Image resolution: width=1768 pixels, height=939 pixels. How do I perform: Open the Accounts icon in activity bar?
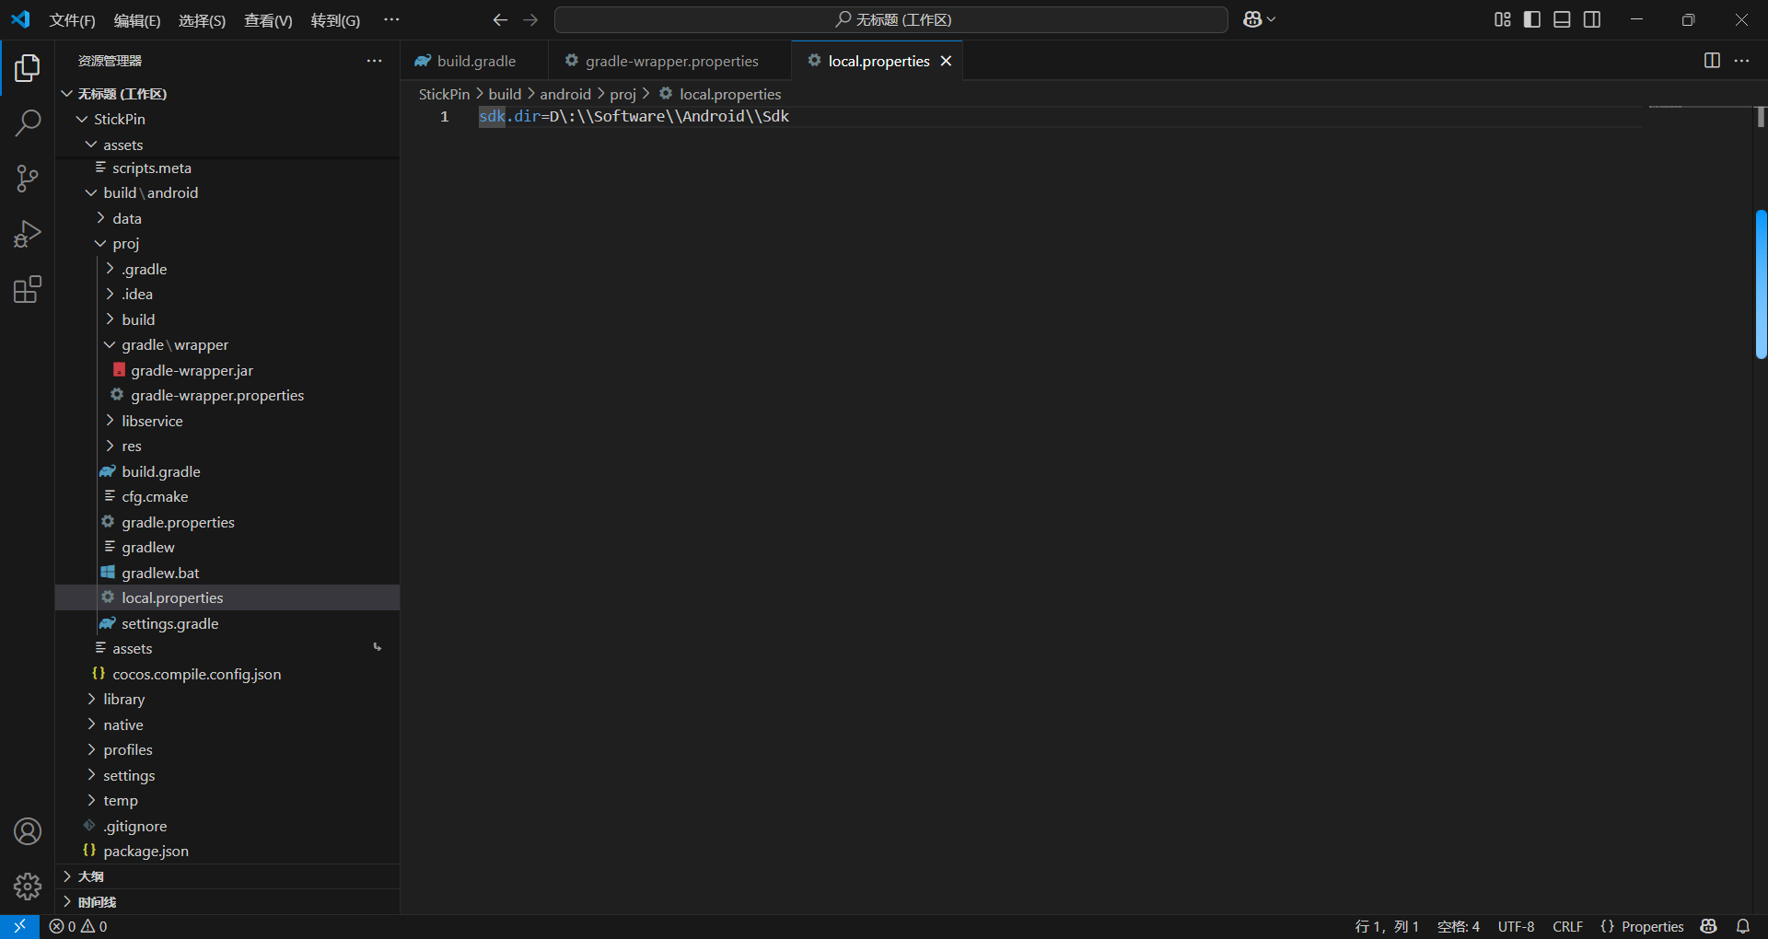coord(27,831)
